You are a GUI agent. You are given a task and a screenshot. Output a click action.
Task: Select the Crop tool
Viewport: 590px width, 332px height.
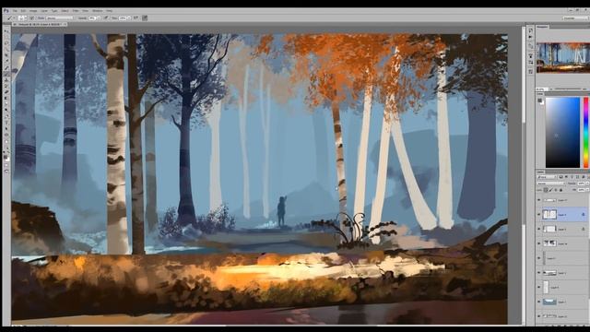6,55
